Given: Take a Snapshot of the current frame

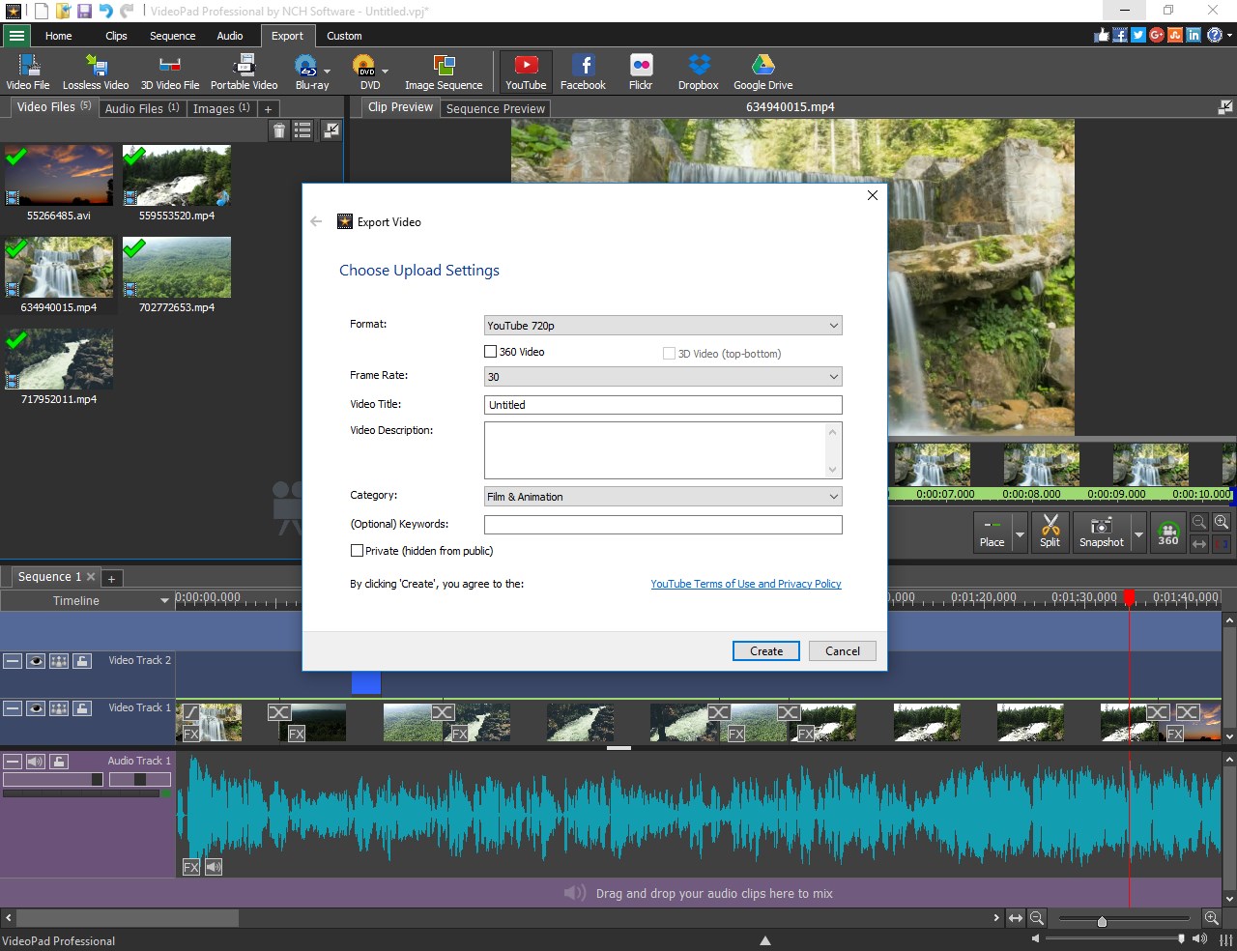Looking at the screenshot, I should coord(1102,532).
